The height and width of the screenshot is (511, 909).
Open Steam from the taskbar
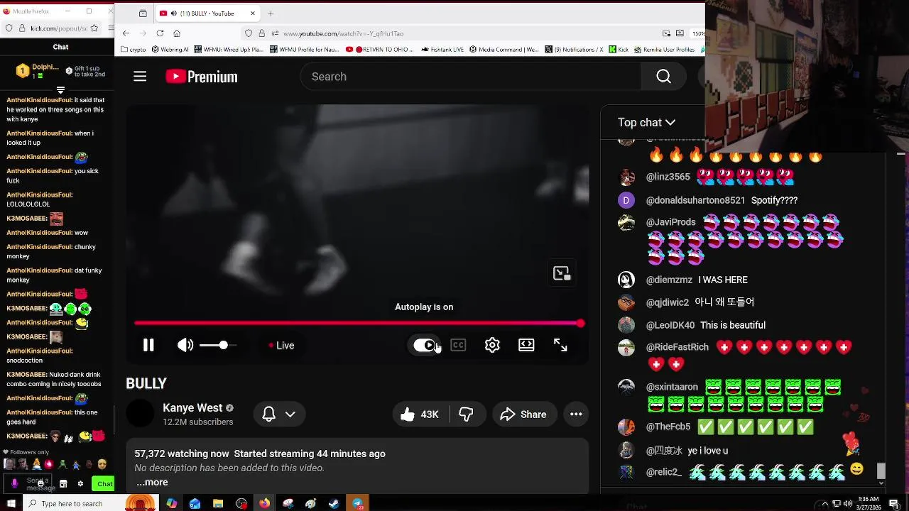(334, 504)
